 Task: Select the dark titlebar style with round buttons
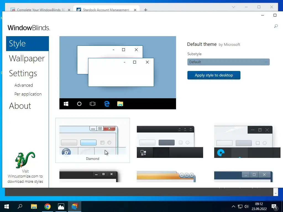[170, 142]
